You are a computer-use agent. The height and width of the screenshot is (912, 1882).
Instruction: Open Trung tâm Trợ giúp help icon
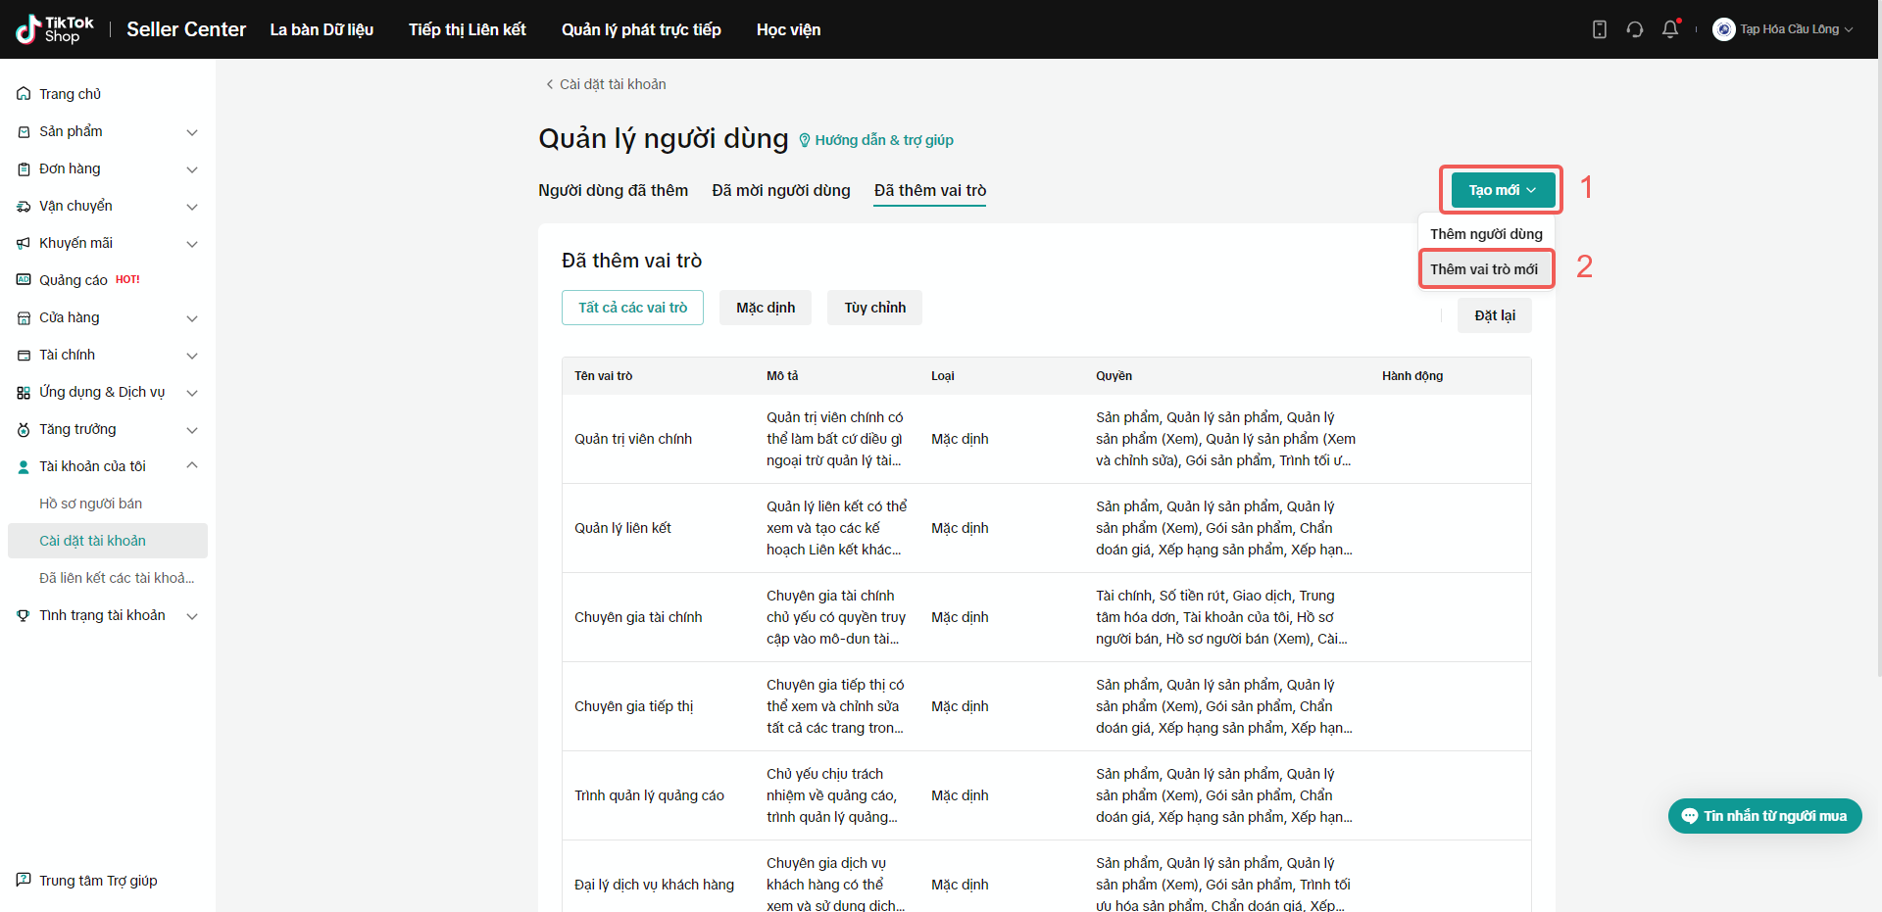point(24,880)
